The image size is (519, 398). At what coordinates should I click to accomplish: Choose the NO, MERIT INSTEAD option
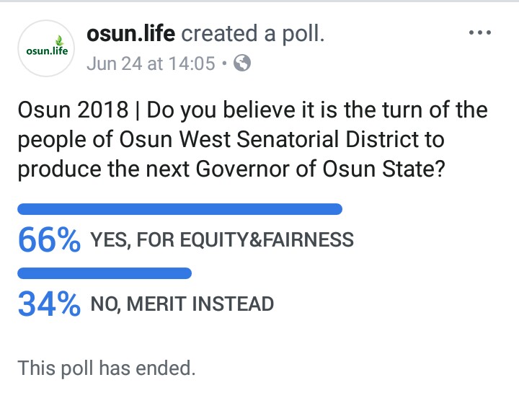182,304
